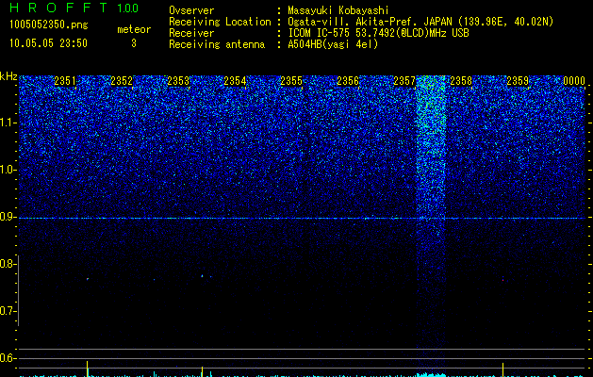Click the 0.9 kHz axis label
Image resolution: width=593 pixels, height=377 pixels.
coord(8,217)
